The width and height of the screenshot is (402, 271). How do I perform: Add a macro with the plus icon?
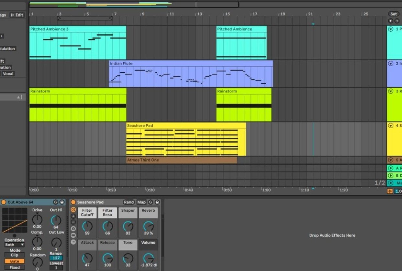tap(73, 216)
